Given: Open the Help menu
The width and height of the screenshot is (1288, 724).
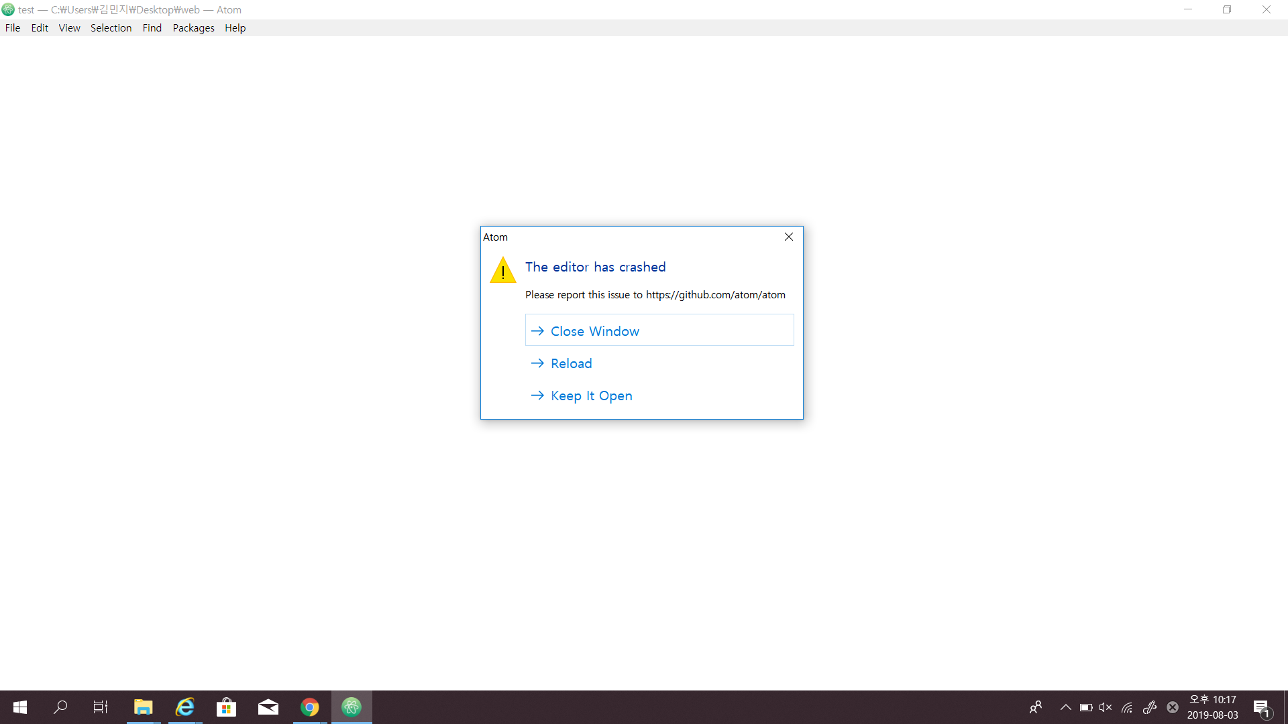Looking at the screenshot, I should (235, 27).
